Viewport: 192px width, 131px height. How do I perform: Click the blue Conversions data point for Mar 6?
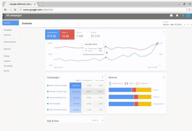(106, 57)
